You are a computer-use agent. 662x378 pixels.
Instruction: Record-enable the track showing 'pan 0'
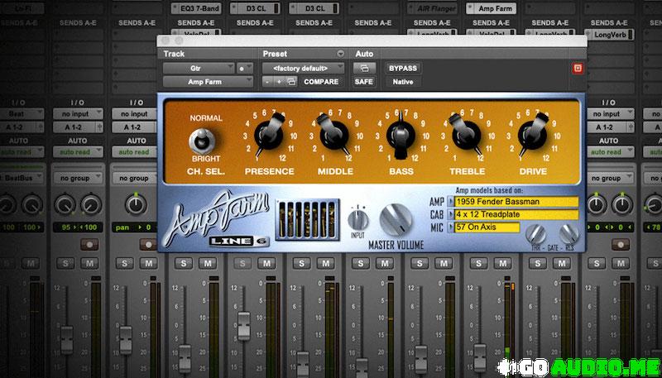pos(148,244)
